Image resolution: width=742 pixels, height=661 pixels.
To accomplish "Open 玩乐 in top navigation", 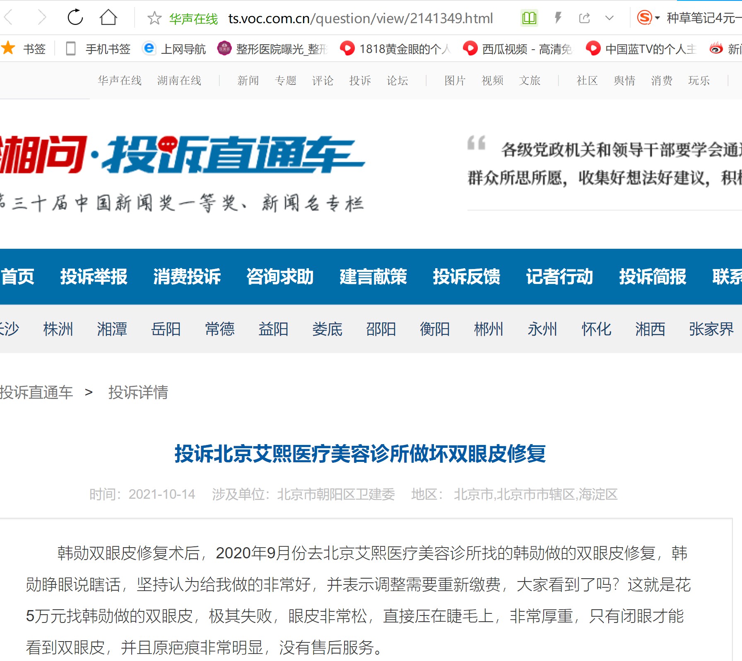I will click(699, 80).
